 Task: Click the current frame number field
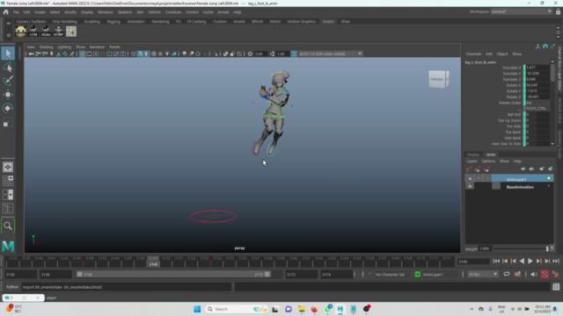(x=473, y=262)
